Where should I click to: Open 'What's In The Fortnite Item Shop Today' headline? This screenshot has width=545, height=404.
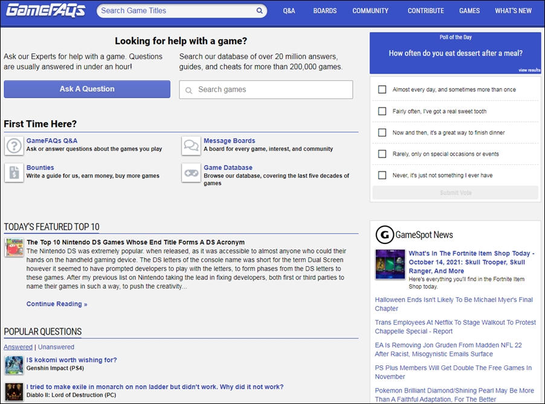(x=472, y=262)
